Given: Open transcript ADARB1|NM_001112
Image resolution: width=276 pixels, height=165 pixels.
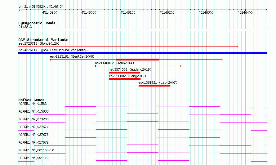Looking at the screenshot, I should (33, 158).
